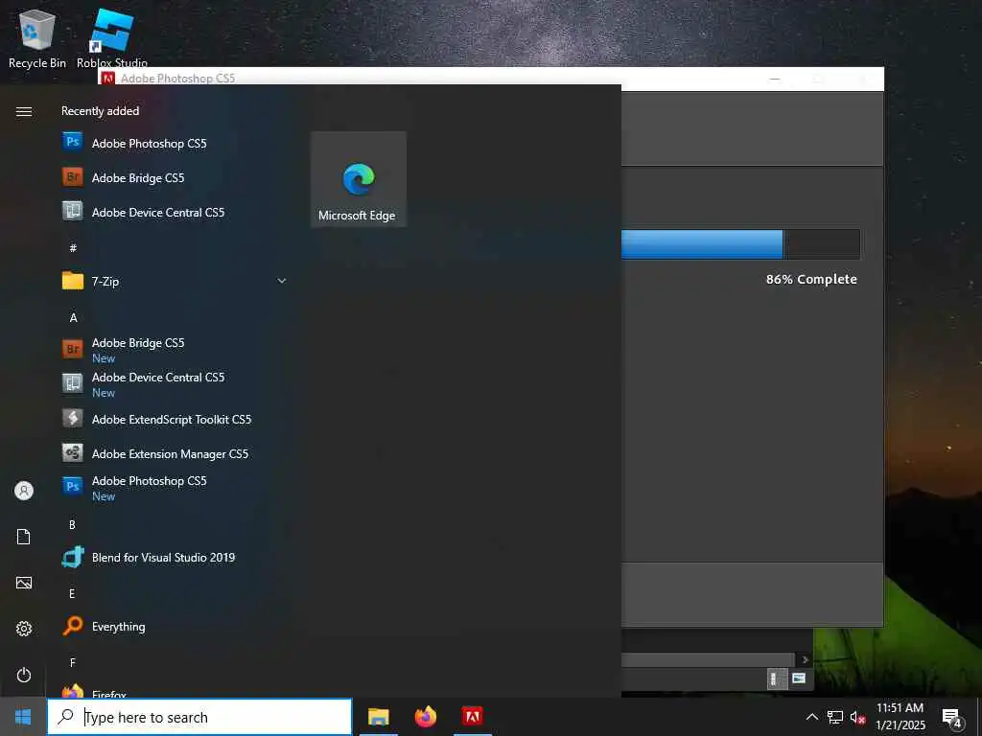Screen dimensions: 982x736
Task: Show hidden tray icons chevron
Action: coord(811,717)
